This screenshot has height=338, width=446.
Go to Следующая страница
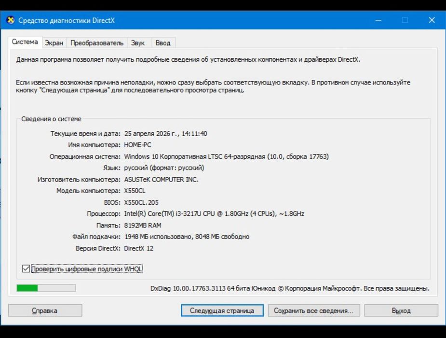coord(222,310)
